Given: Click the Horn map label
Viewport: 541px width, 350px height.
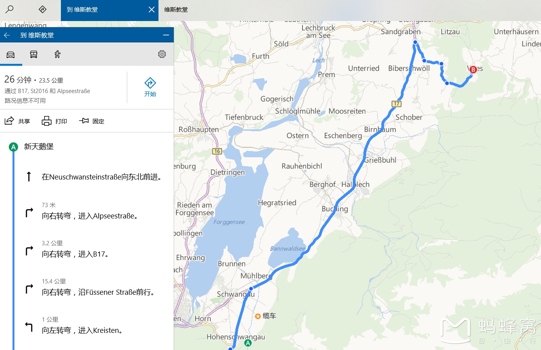Looking at the screenshot, I should coord(203,319).
